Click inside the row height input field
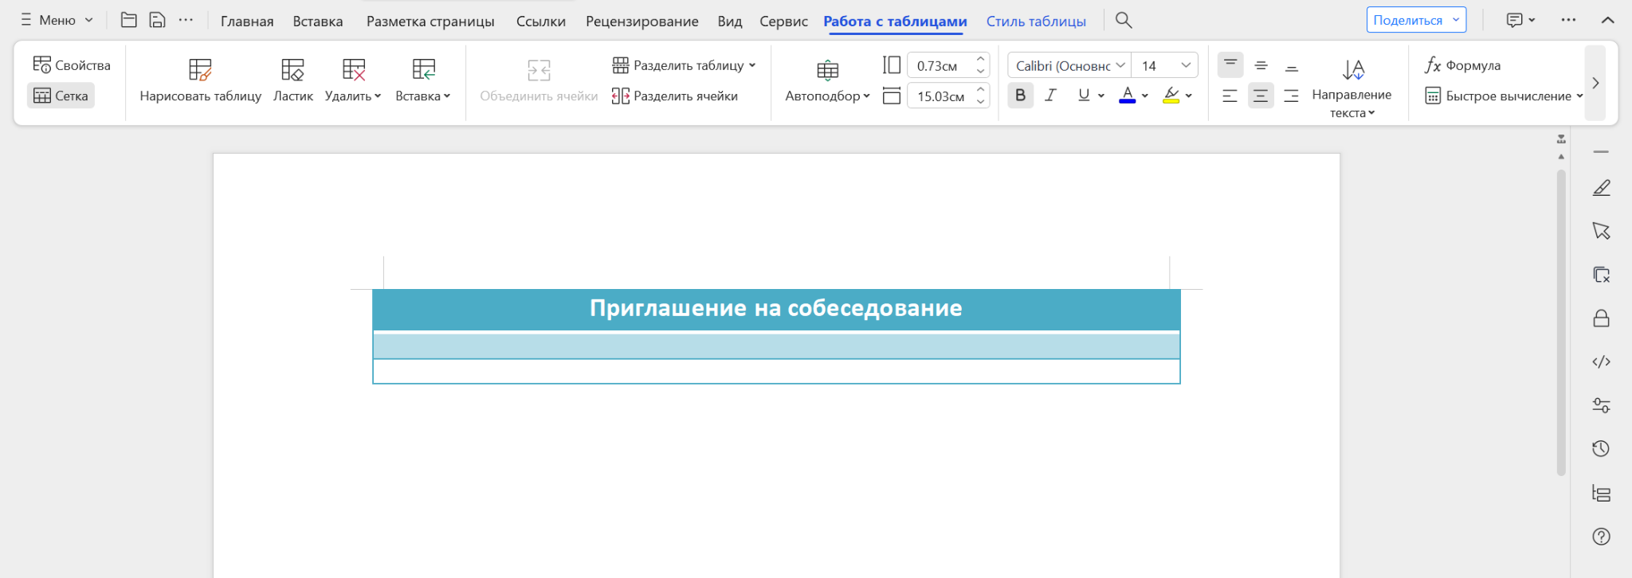Viewport: 1632px width, 578px height. (x=939, y=66)
